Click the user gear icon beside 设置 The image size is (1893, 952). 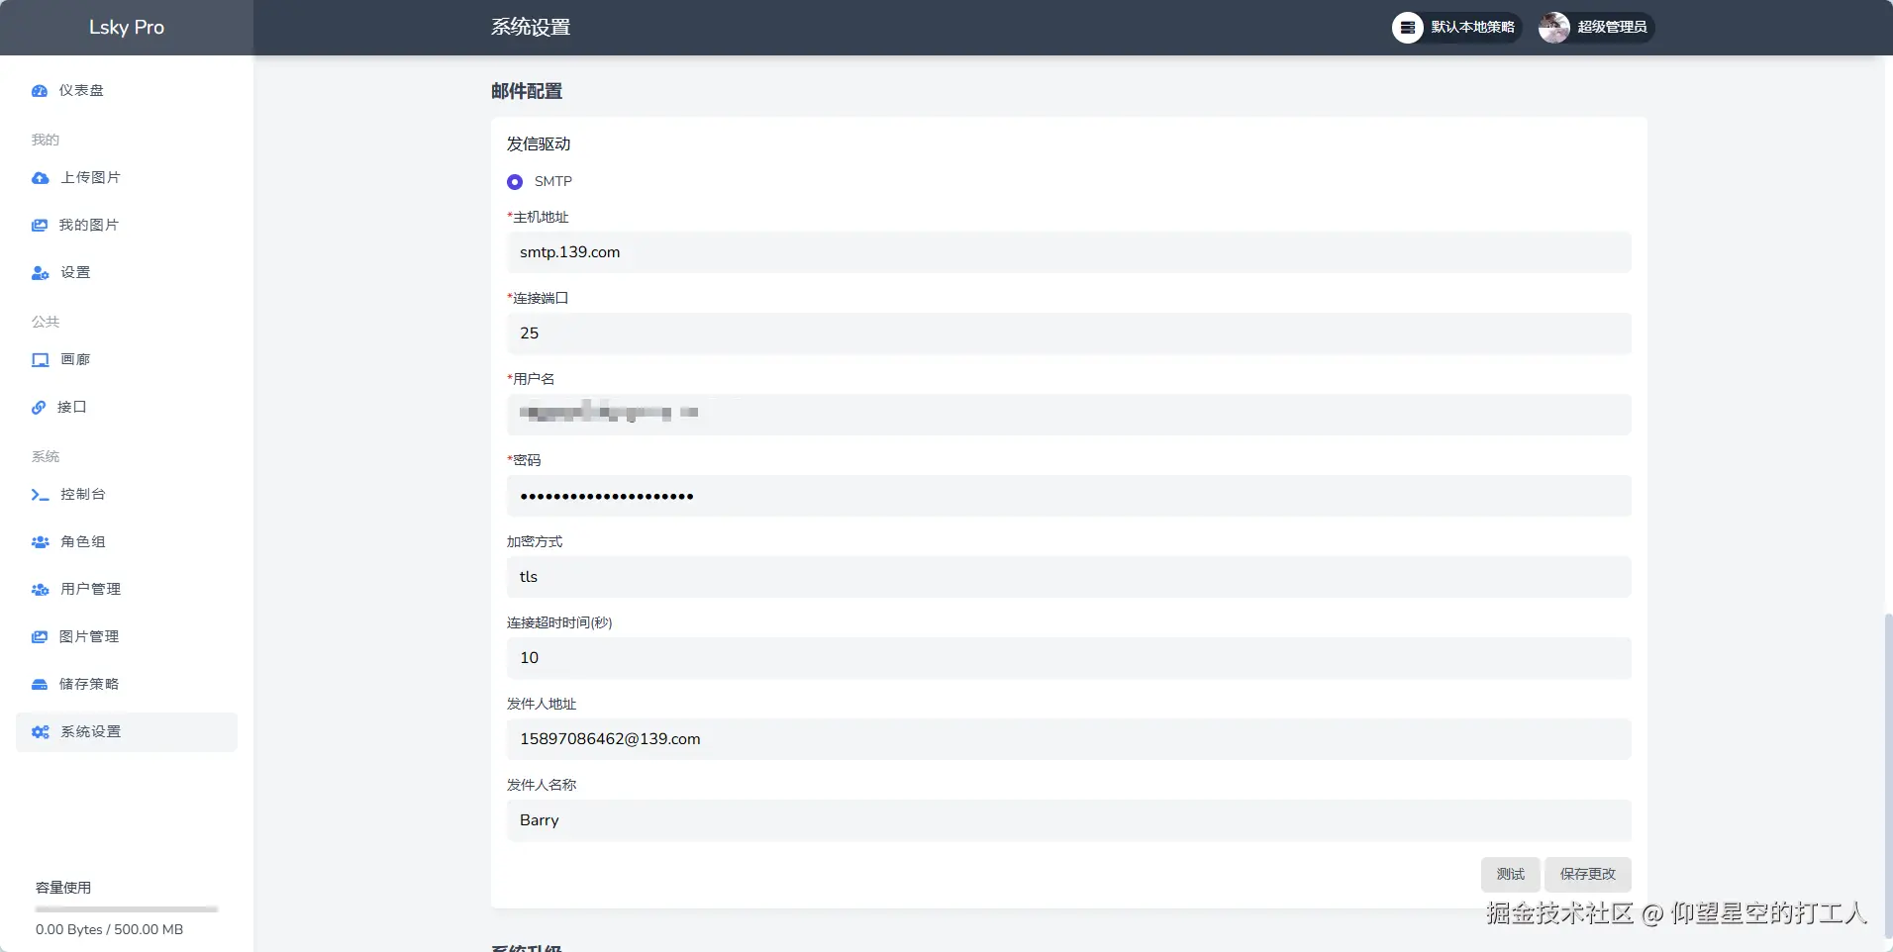[x=40, y=273]
